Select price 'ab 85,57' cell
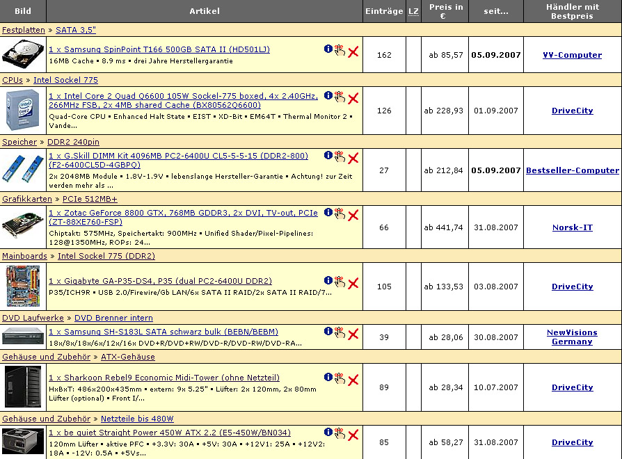Image resolution: width=622 pixels, height=459 pixels. 445,55
